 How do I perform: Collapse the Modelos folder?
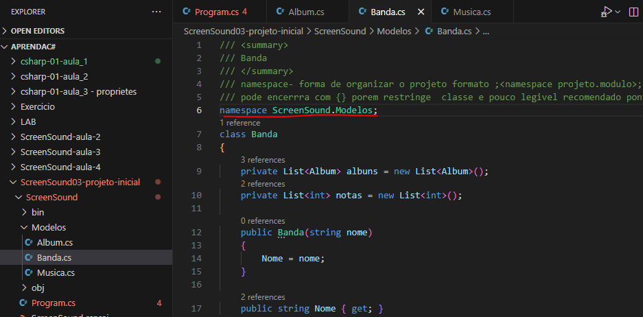click(25, 227)
